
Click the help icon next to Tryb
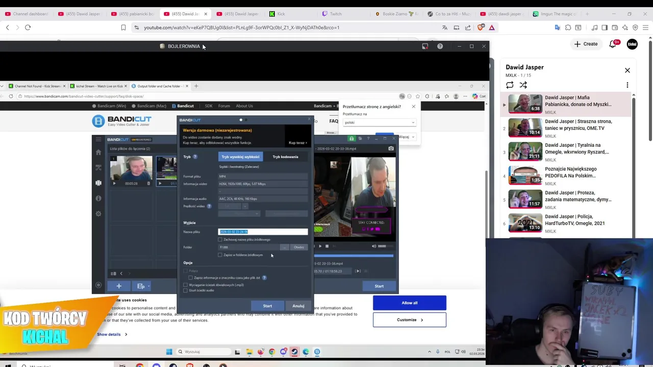(195, 157)
